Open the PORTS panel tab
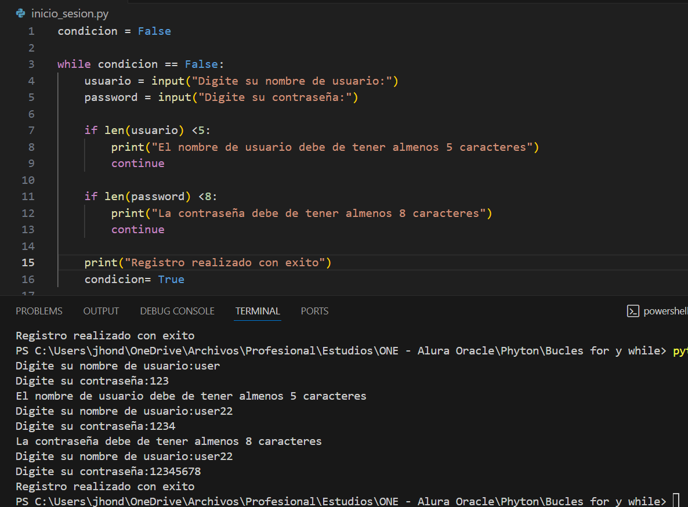Image resolution: width=688 pixels, height=507 pixels. click(314, 311)
